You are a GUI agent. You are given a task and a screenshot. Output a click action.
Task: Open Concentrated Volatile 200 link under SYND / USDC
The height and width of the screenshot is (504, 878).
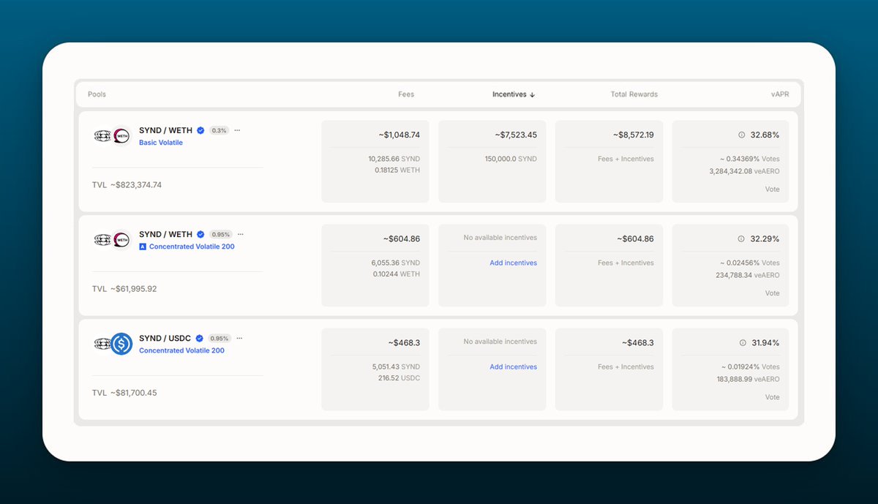pyautogui.click(x=181, y=351)
